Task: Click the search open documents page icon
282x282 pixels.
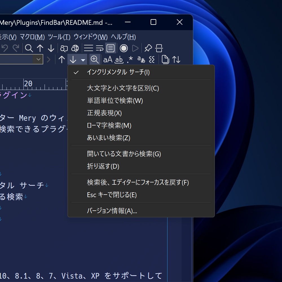Action: [x=165, y=59]
